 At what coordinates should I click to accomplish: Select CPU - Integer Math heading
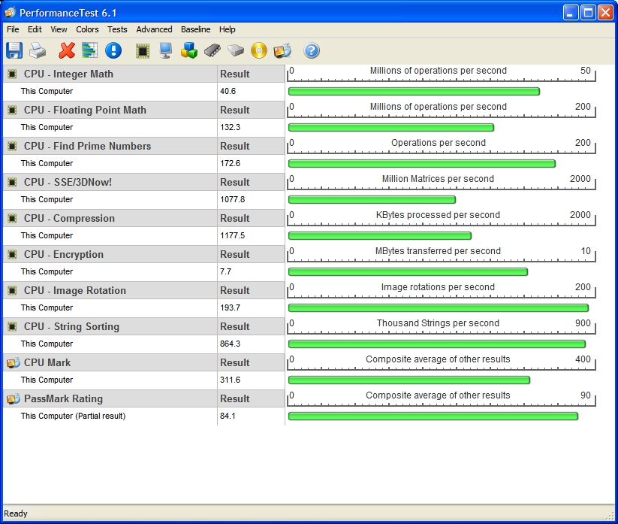[x=68, y=74]
